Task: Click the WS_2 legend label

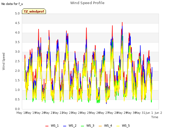Action: [x=72, y=126]
